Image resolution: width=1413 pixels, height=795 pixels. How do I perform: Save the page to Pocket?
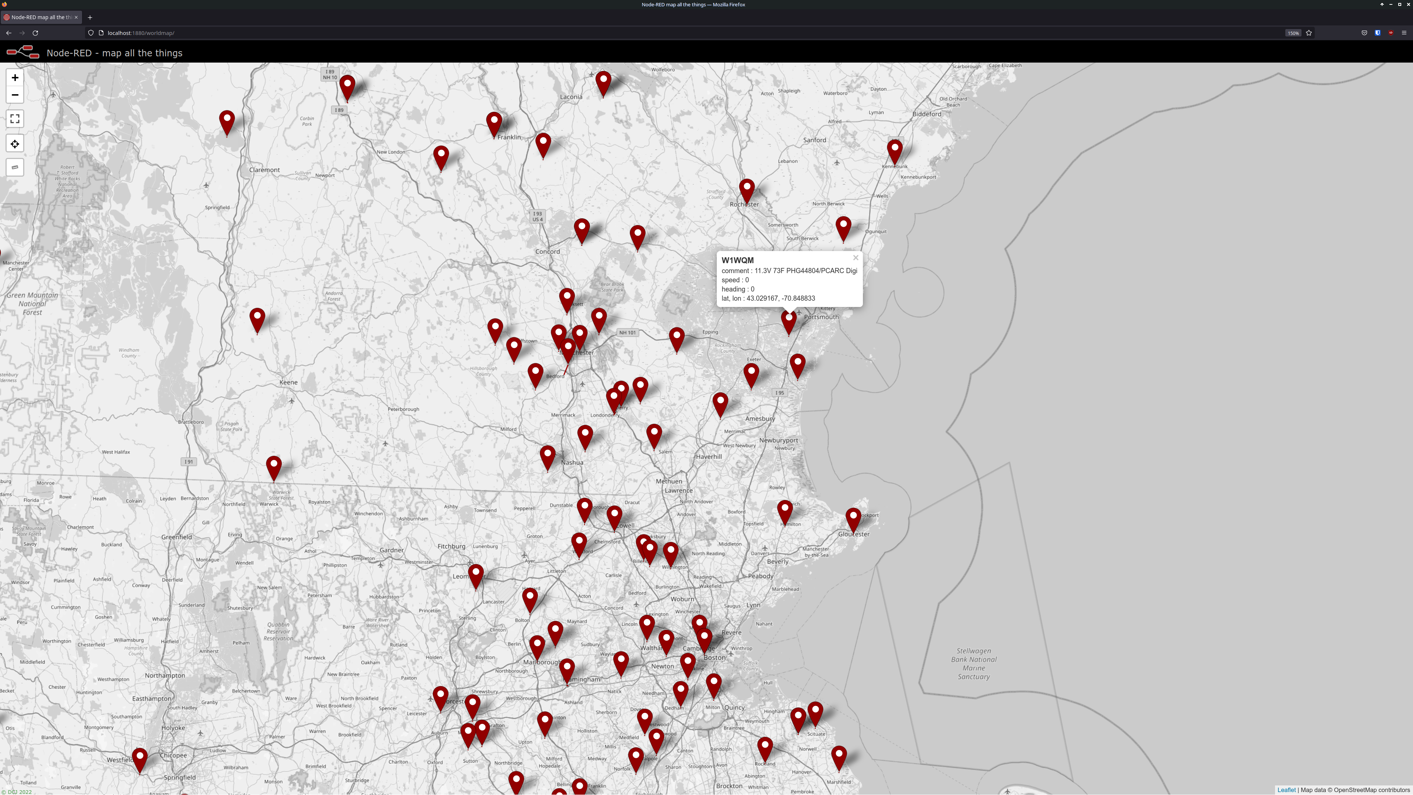[x=1364, y=33]
